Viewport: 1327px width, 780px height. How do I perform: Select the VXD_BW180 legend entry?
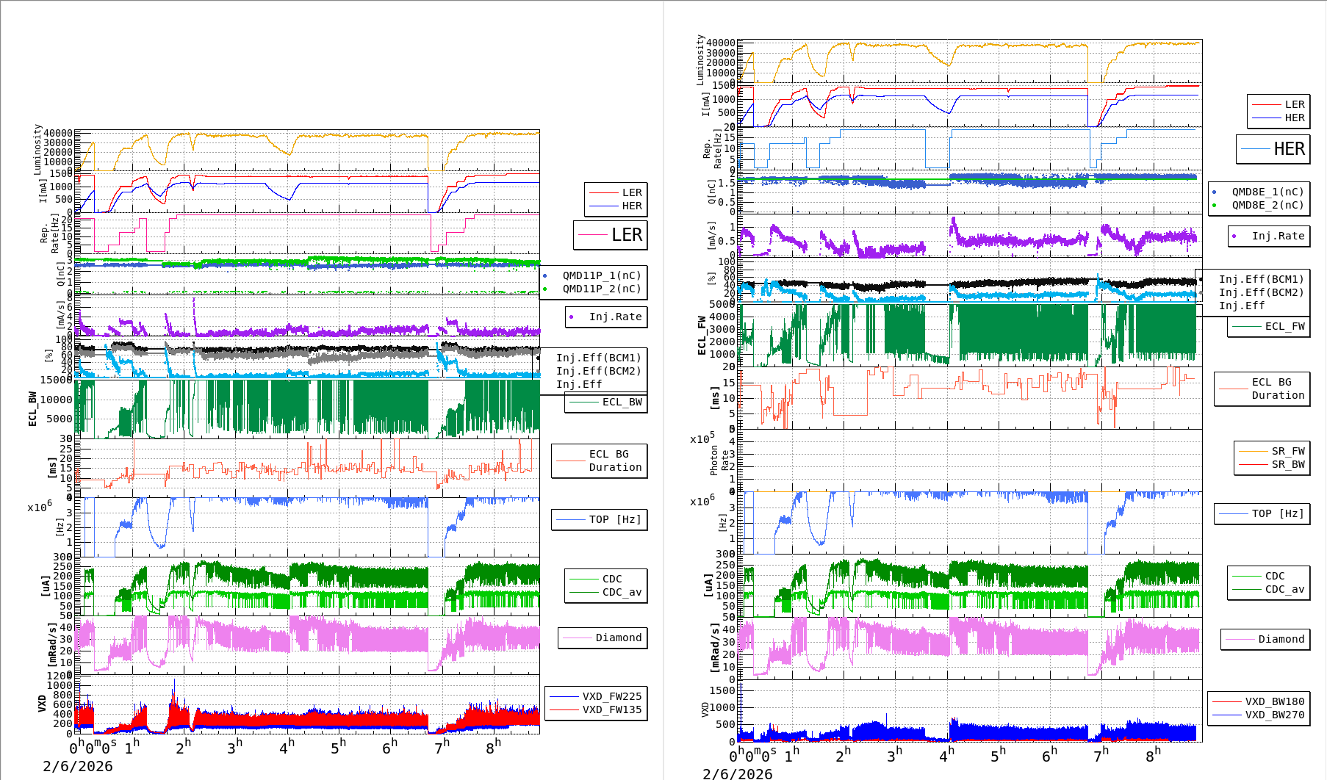1274,701
